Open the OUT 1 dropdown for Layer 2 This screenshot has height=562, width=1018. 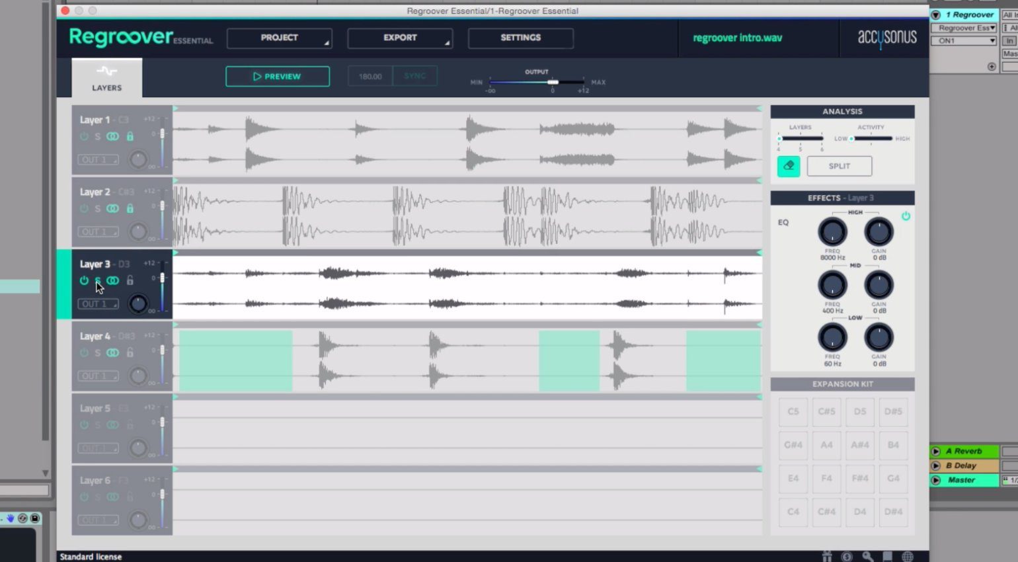coord(98,231)
